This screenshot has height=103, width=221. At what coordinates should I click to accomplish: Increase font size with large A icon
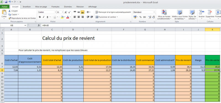click(x=66, y=12)
